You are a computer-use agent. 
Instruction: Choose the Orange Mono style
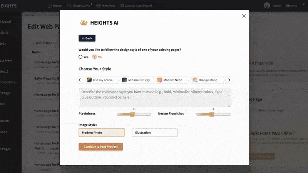(x=208, y=80)
